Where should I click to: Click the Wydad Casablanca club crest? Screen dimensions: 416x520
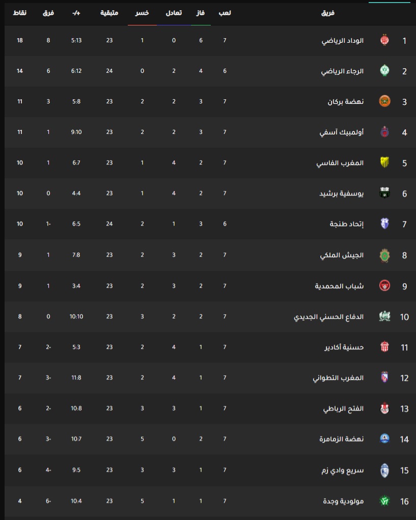(x=384, y=40)
